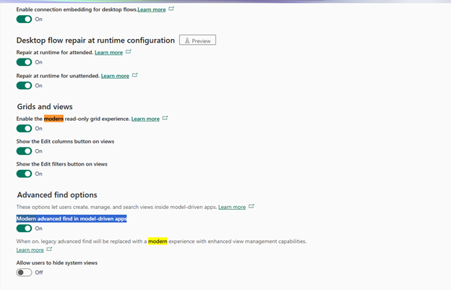Click 'Allow users to hide system views' label
Viewport: 451px width, 290px height.
(57, 263)
